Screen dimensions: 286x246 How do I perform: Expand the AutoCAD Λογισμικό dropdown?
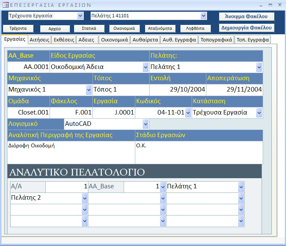click(145, 124)
